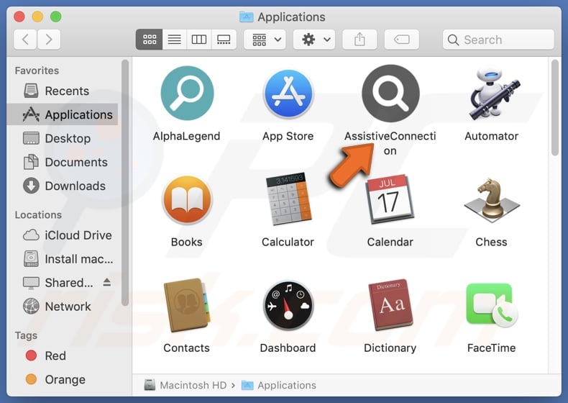Open the Dashboard app icon
This screenshot has width=568, height=403.
[288, 305]
